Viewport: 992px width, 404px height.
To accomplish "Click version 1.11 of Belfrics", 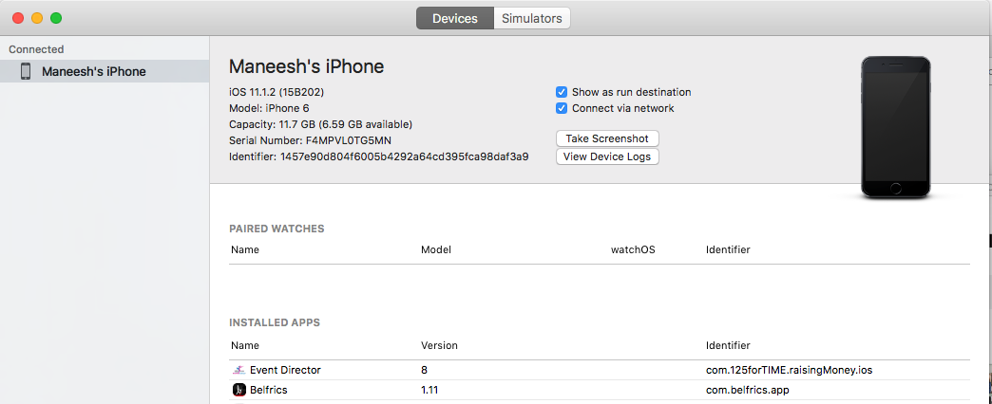I will click(429, 390).
